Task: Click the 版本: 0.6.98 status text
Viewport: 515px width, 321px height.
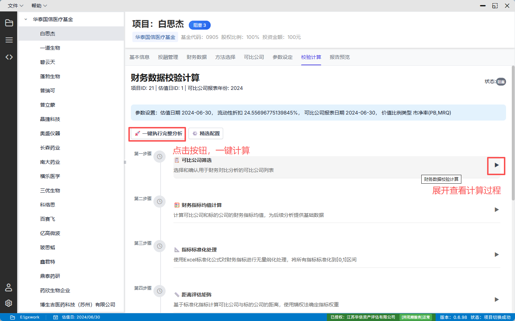Action: [453, 317]
